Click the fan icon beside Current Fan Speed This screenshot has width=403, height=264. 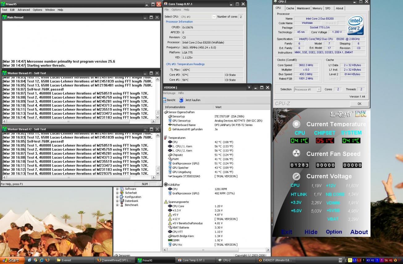(296, 153)
